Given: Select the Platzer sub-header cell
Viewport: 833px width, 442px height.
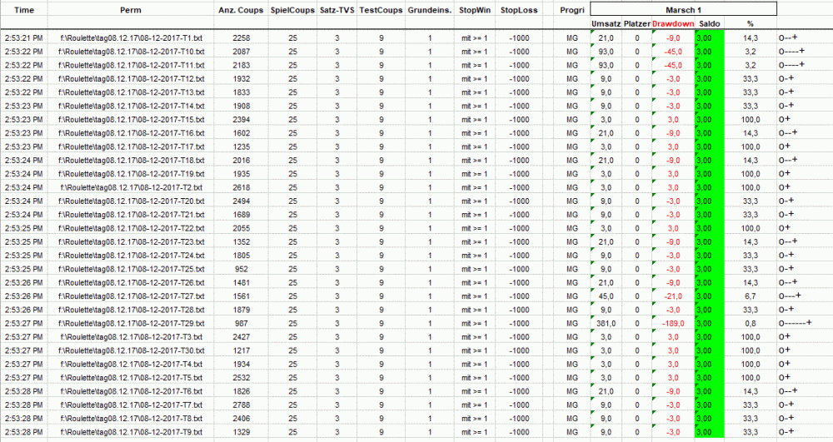Looking at the screenshot, I should pyautogui.click(x=637, y=24).
